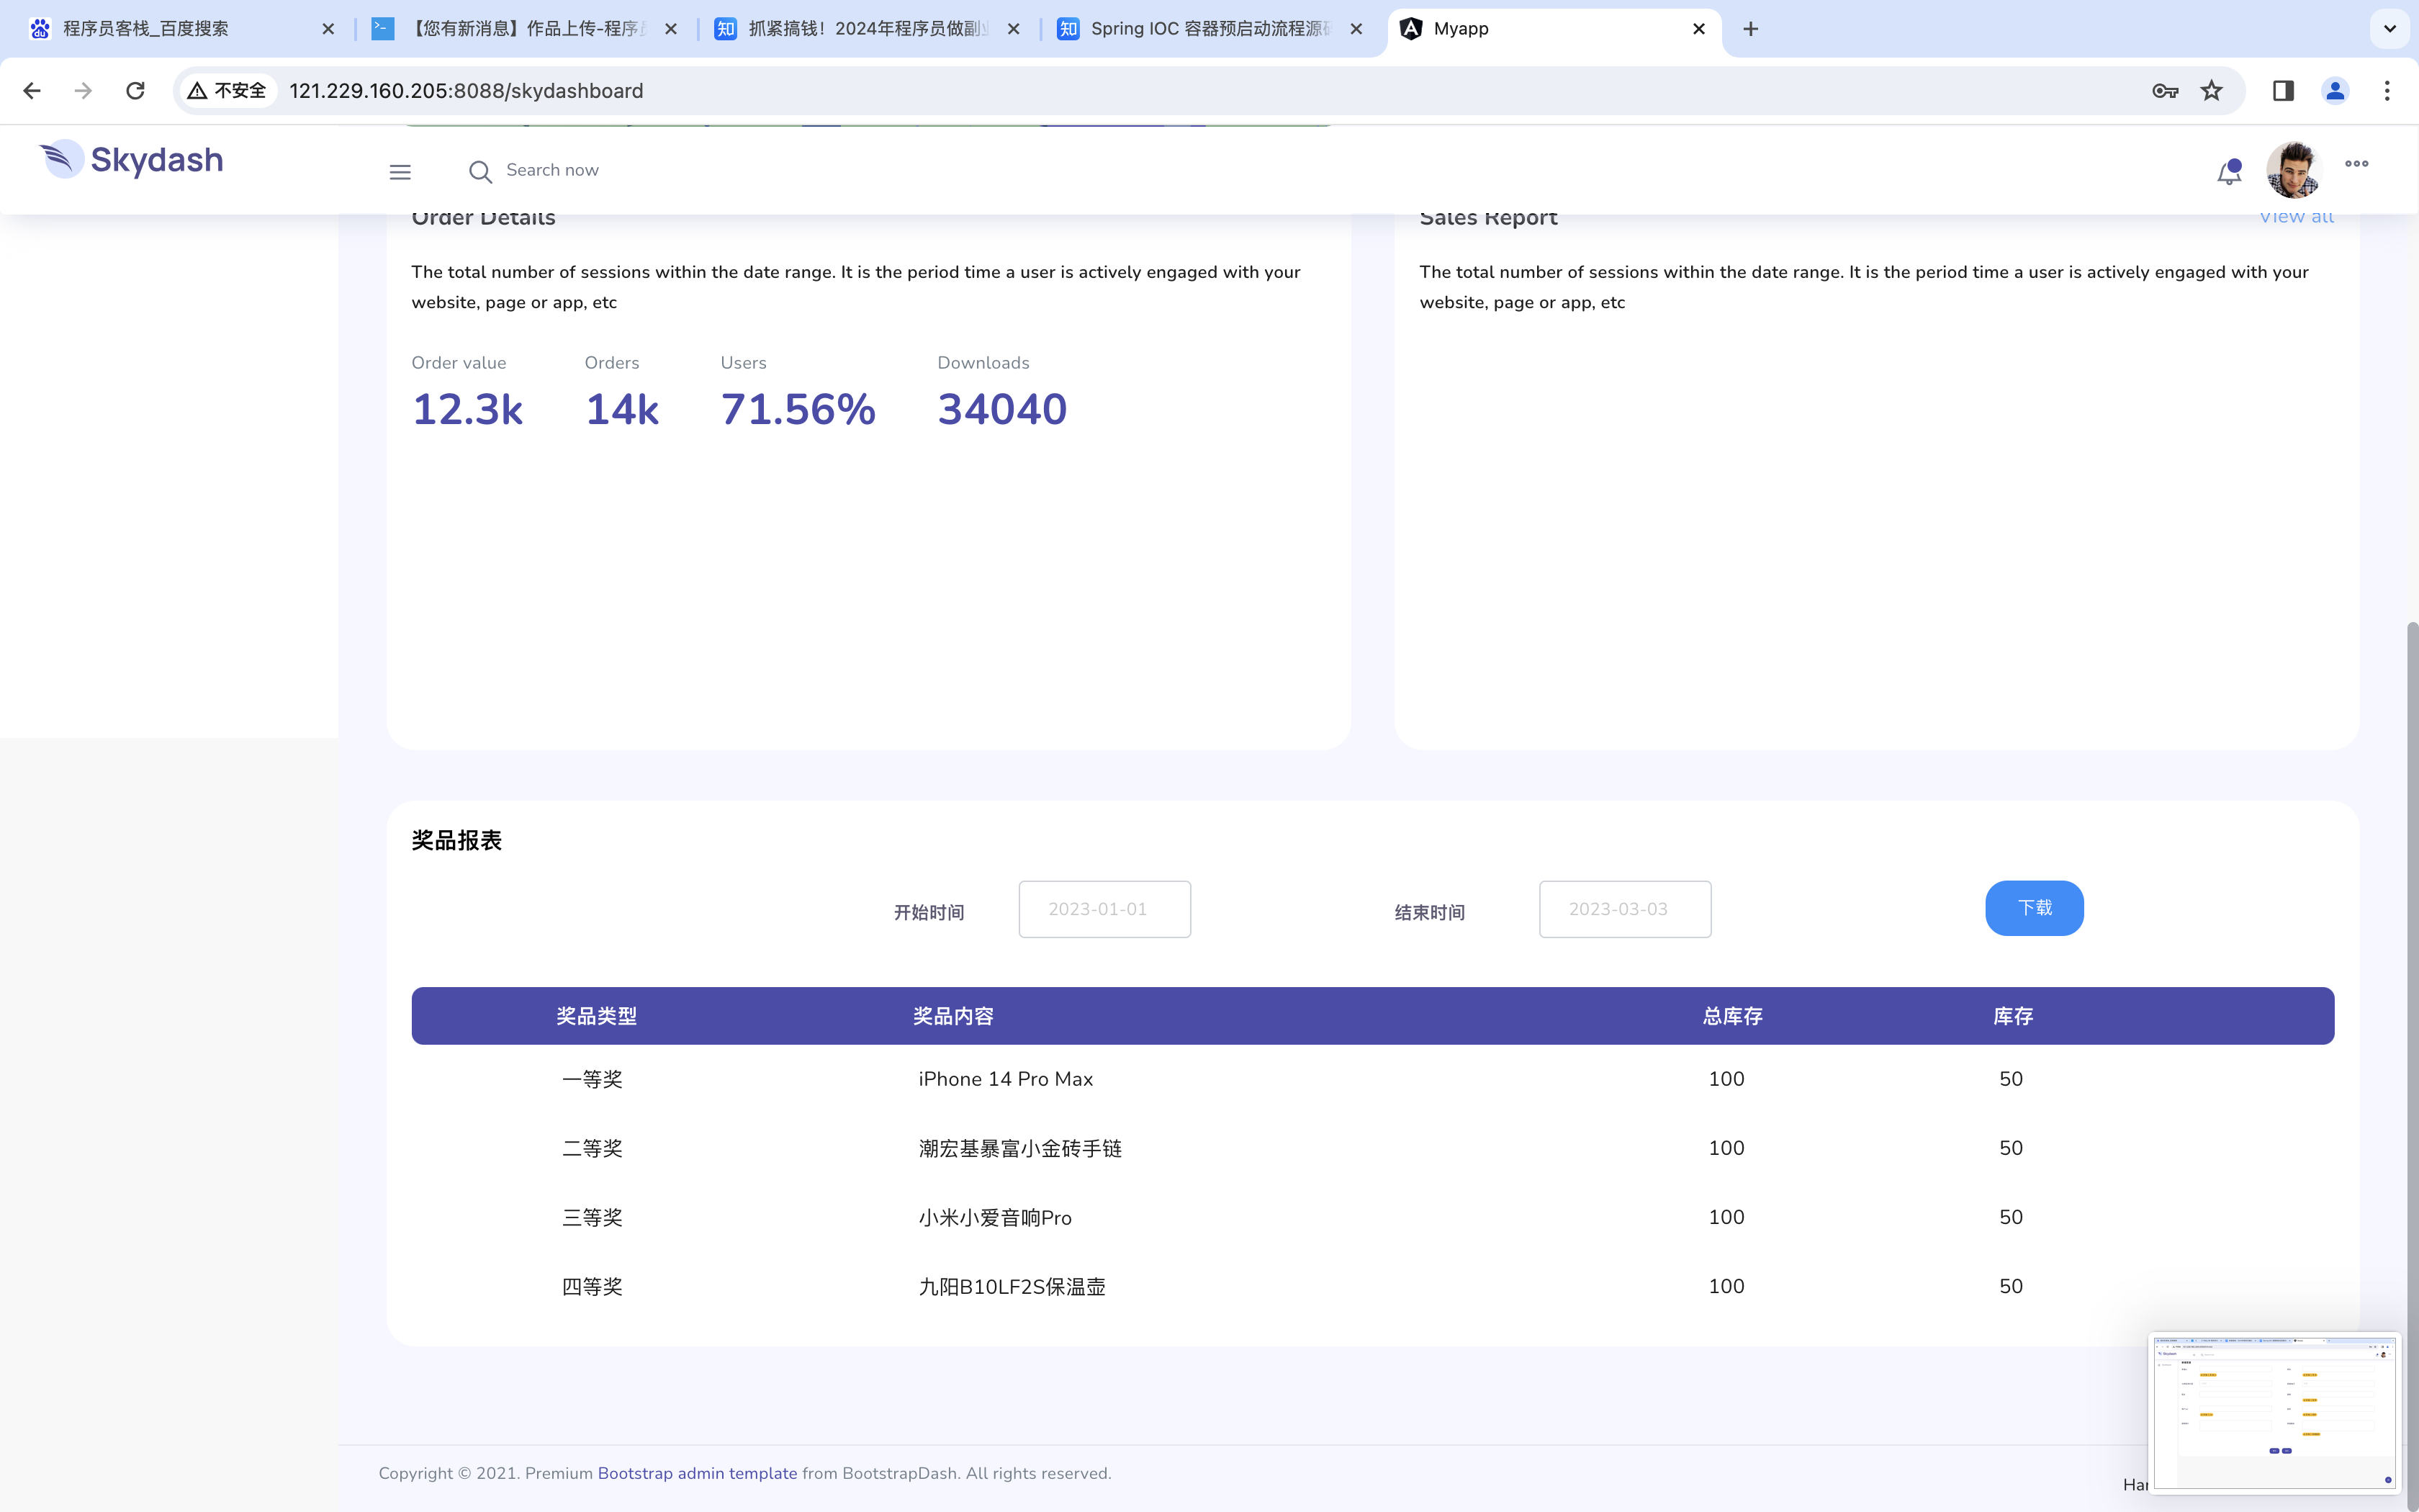Open Chrome three-dot menu
Image resolution: width=2419 pixels, height=1512 pixels.
coord(2387,91)
